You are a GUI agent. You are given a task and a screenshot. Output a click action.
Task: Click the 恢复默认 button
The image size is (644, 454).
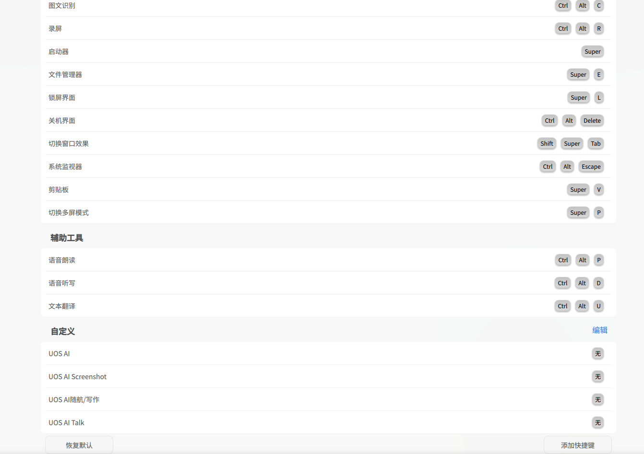tap(79, 445)
